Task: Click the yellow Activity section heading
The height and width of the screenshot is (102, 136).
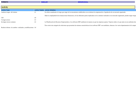Action: tap(68, 7)
